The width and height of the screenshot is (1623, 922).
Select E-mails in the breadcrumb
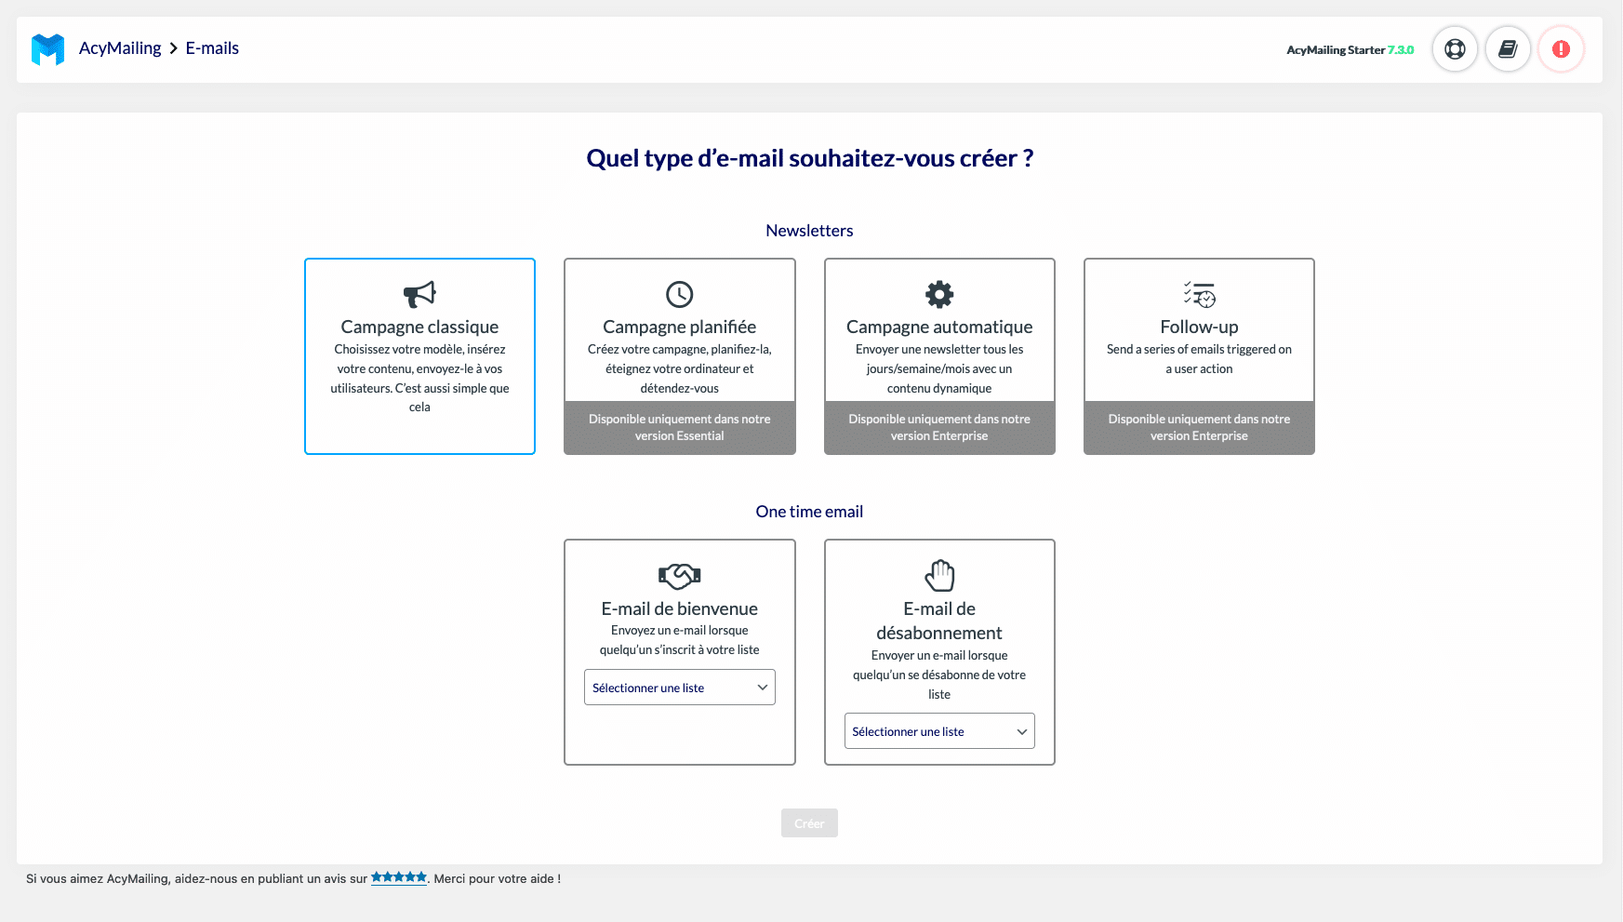[212, 47]
